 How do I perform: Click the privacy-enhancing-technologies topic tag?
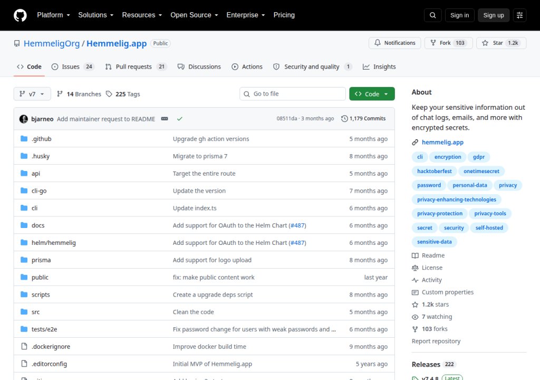[x=456, y=199]
